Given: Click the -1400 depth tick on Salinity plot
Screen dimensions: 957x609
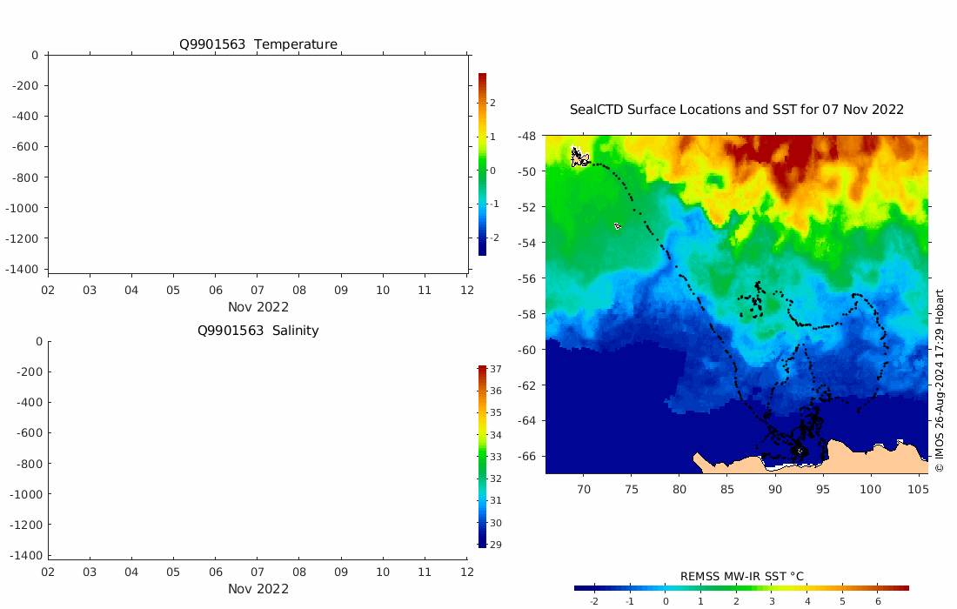Looking at the screenshot, I should coord(26,555).
